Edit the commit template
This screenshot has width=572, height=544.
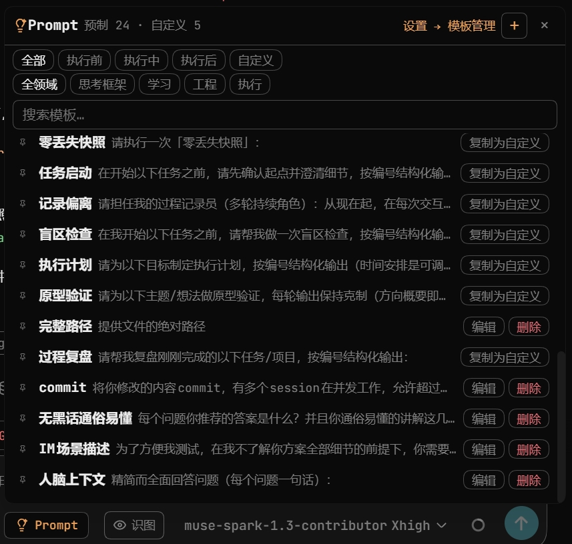(484, 388)
